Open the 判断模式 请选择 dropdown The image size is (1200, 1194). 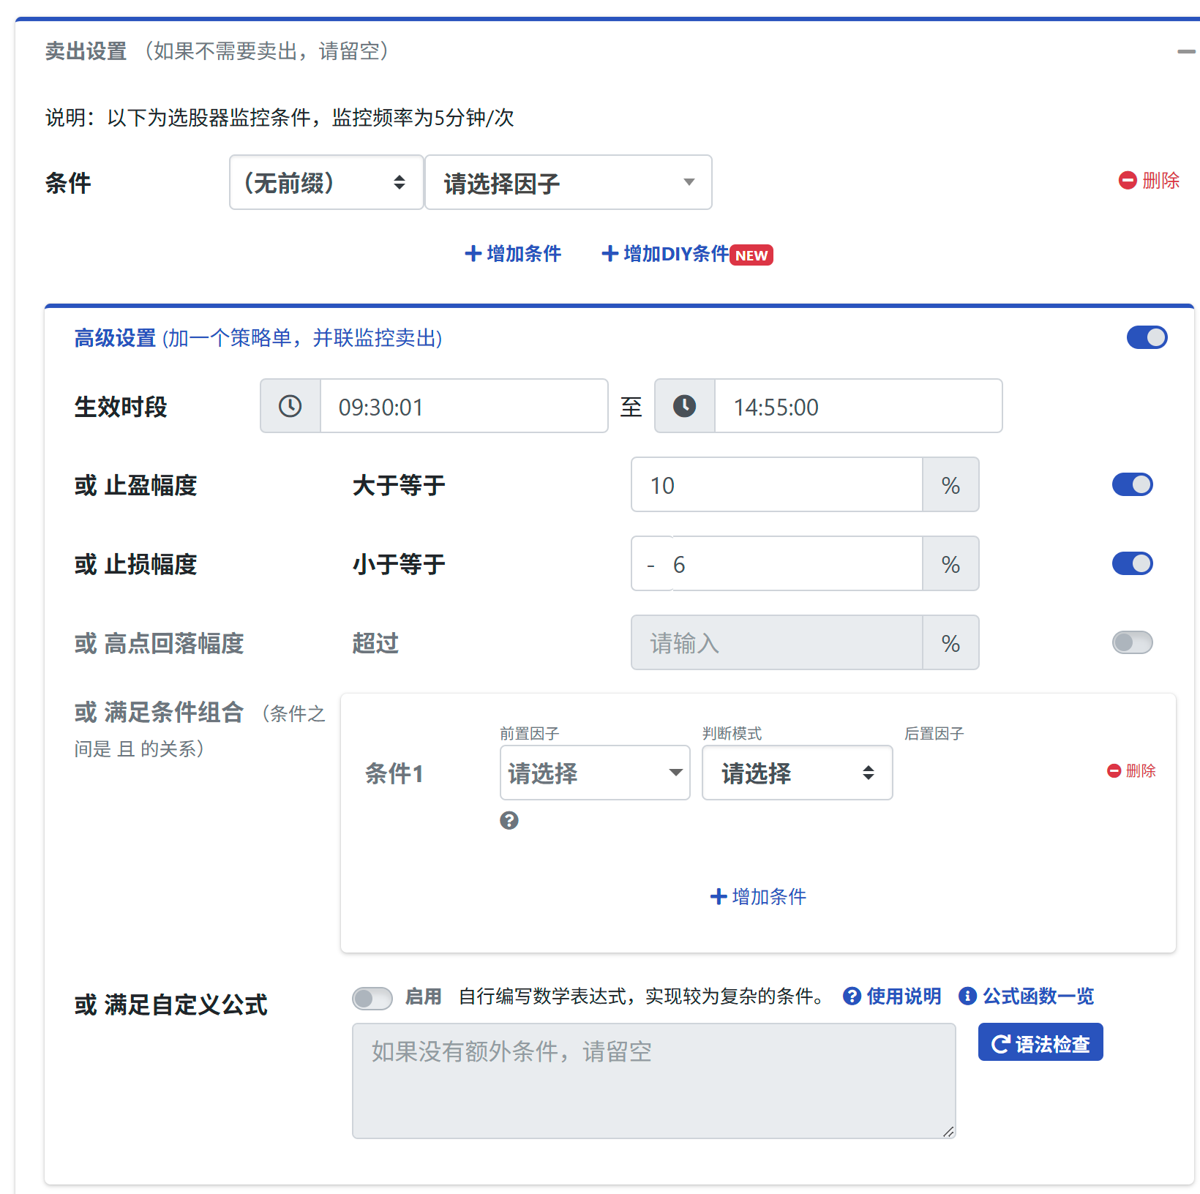[797, 773]
